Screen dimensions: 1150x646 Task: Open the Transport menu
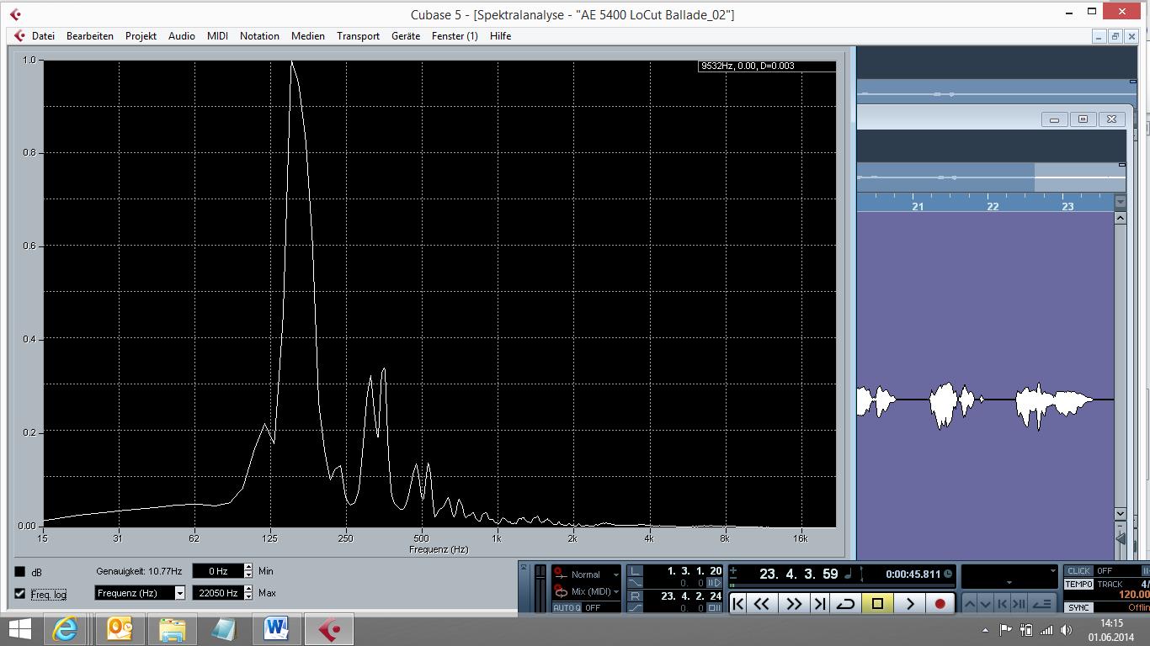358,36
